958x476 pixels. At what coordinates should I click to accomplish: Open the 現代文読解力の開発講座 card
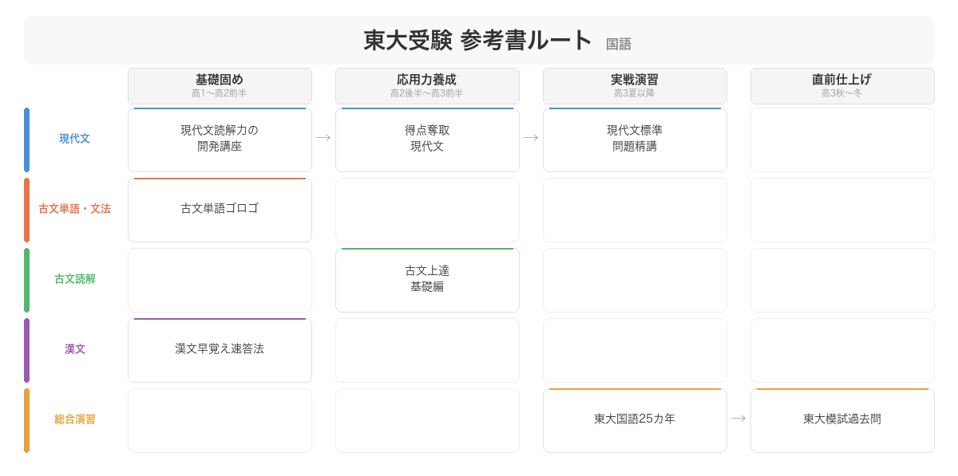(x=220, y=140)
